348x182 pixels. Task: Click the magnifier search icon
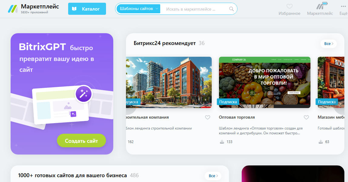[231, 9]
